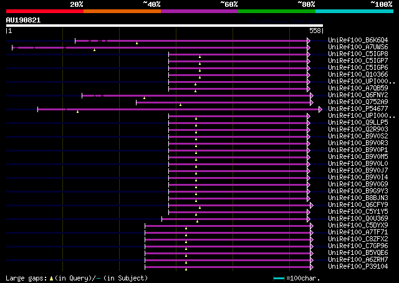The width and height of the screenshot is (399, 283).
Task: Click the yellow triangle icon in legend
Action: point(51,279)
